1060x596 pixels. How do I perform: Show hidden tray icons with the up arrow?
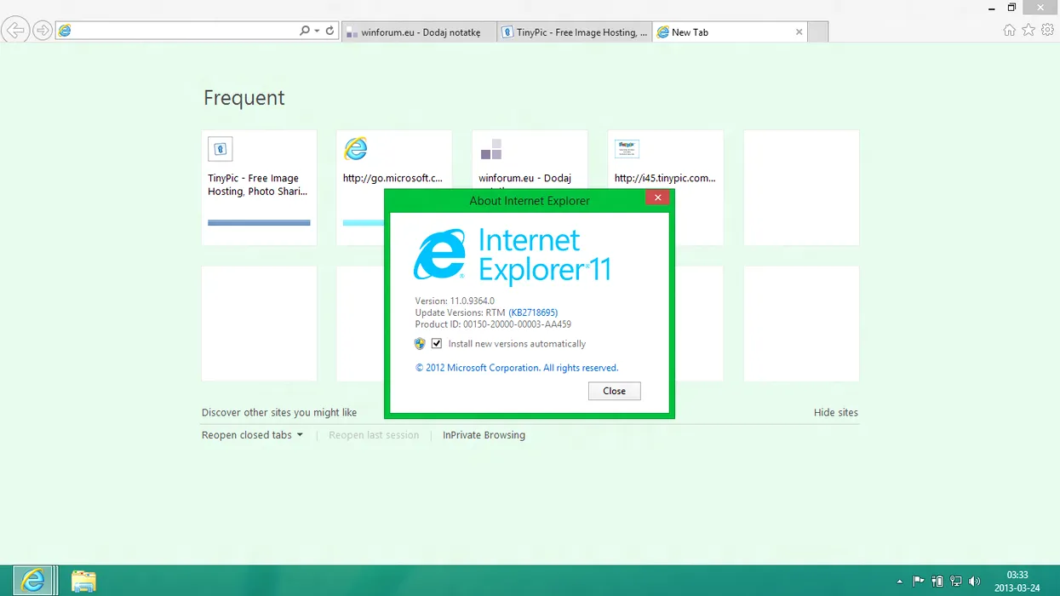(900, 582)
